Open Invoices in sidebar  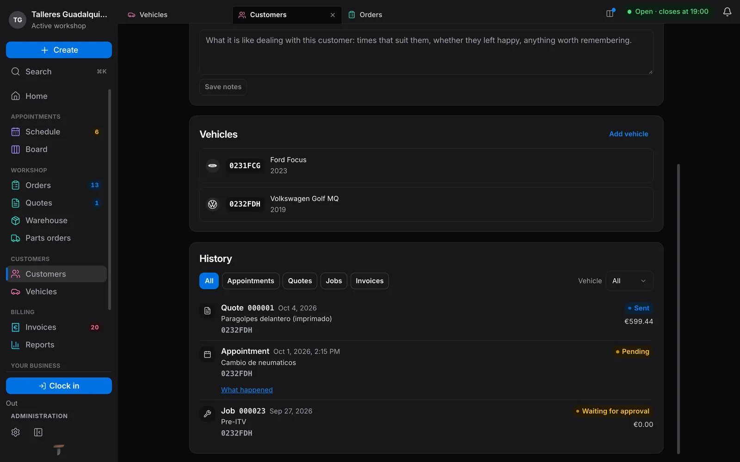(x=56, y=327)
